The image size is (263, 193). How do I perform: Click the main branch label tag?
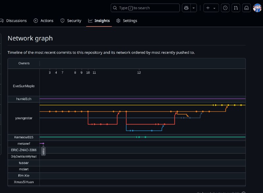click(43, 151)
